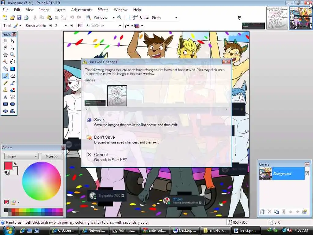Click the Paste toolbar icon

pos(49,17)
